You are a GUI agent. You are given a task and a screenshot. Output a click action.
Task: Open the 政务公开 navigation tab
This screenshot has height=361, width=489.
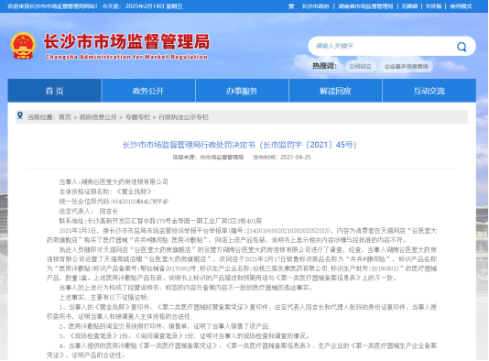pyautogui.click(x=148, y=91)
